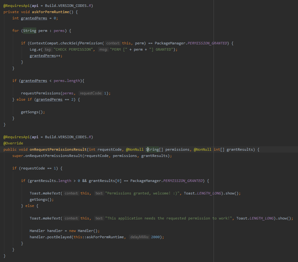Click the "msg:" parameter hint
This screenshot has width=298, height=262.
pyautogui.click(x=104, y=49)
